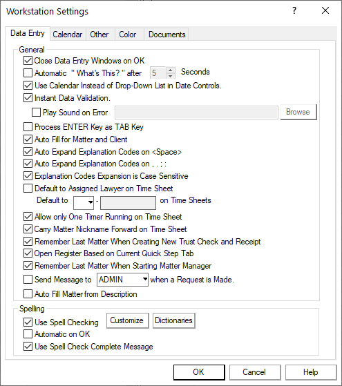
Task: Select the Data Entry tab
Action: 28,33
